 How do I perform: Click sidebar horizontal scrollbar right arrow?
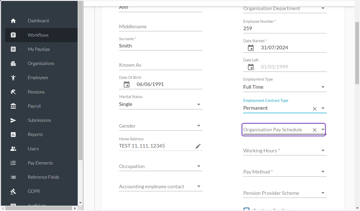(75, 208)
